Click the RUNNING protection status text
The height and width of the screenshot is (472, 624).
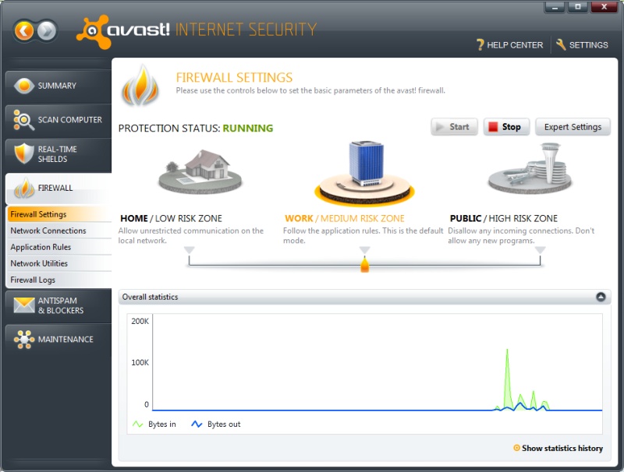pyautogui.click(x=248, y=129)
